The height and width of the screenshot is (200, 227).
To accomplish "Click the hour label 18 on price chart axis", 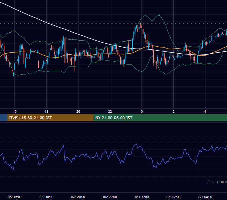I will tap(46, 112).
